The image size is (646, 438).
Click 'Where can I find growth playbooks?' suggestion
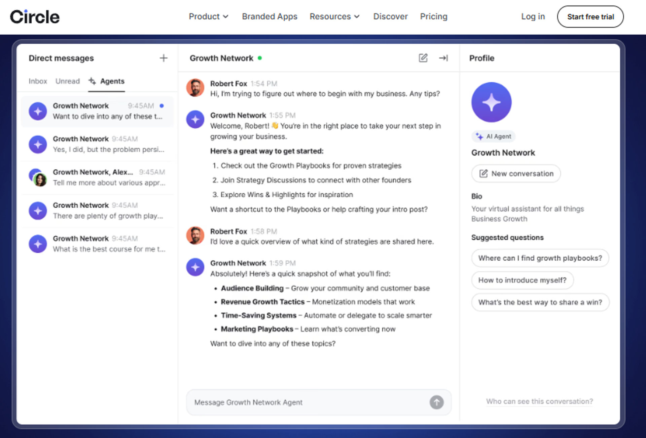[x=540, y=258]
